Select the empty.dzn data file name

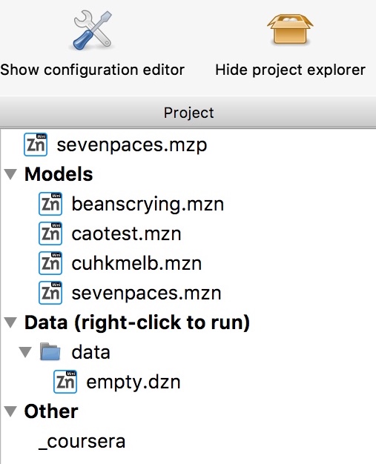(133, 382)
